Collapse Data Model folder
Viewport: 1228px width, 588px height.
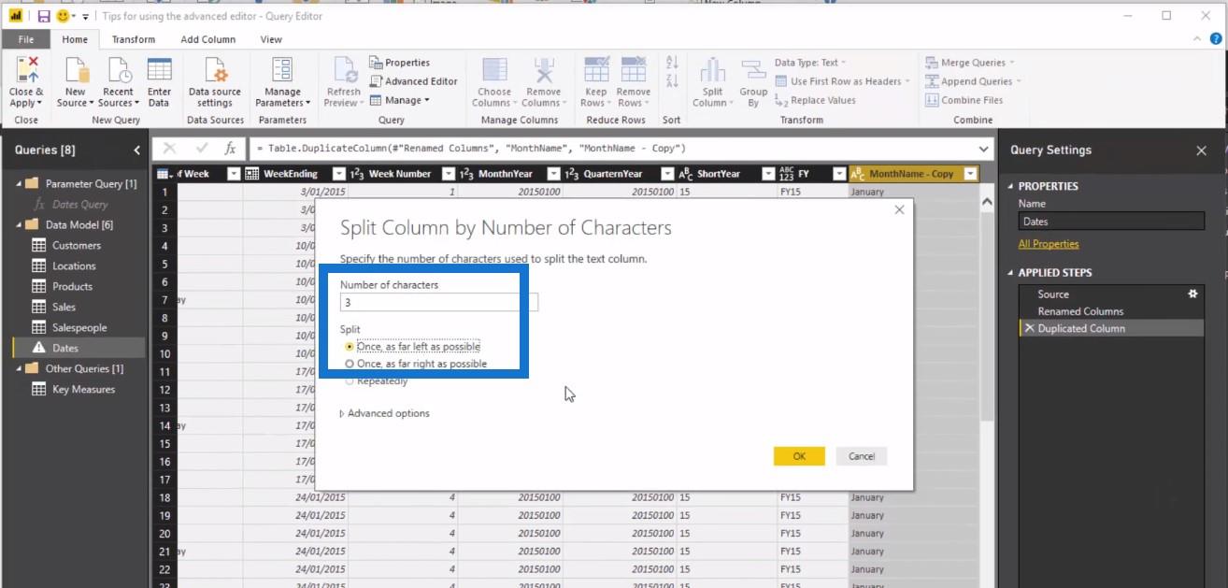tap(19, 224)
